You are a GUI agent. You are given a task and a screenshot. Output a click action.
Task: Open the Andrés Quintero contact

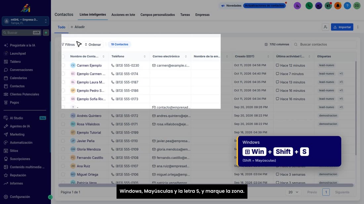click(89, 116)
